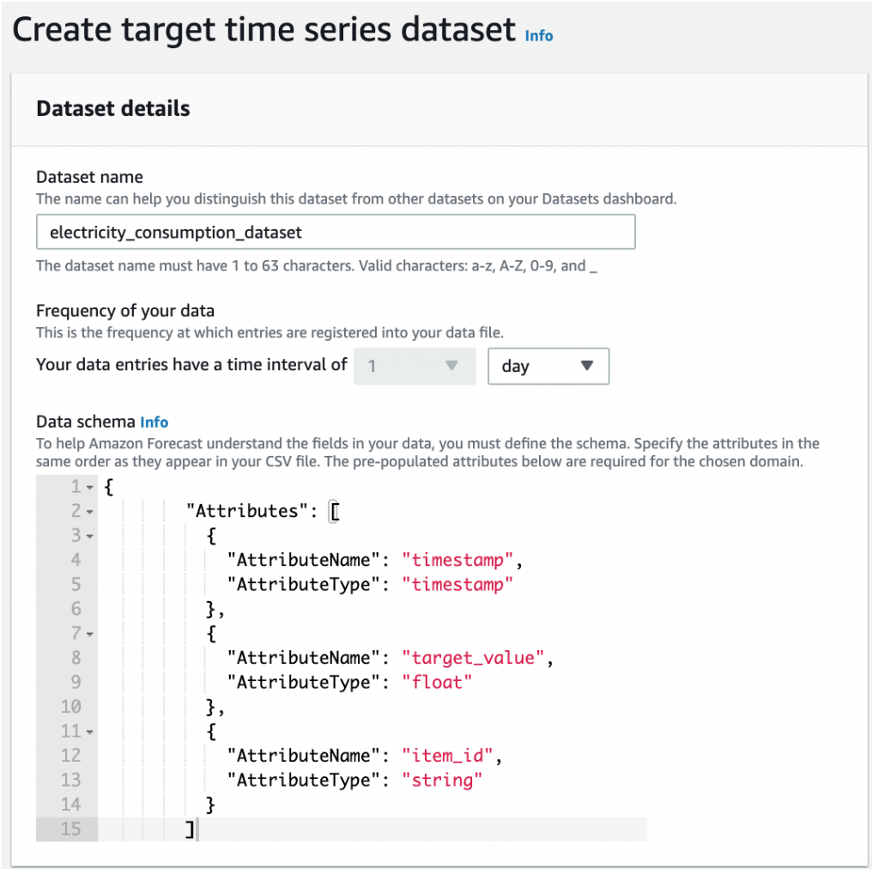
Task: Click the "target_value" string in the schema
Action: [x=473, y=659]
